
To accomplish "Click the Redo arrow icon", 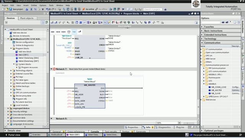I will [x=53, y=9].
